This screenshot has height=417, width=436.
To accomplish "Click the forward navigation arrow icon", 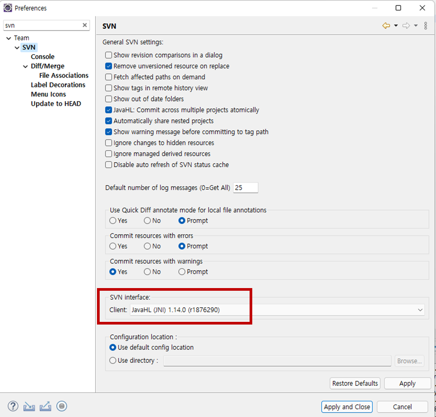I will coord(406,25).
